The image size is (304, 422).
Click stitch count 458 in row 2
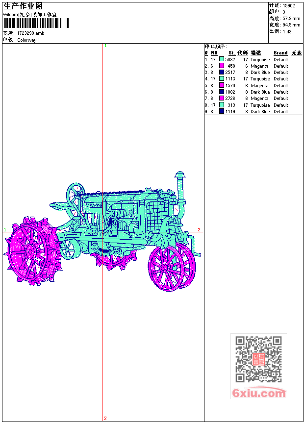click(231, 66)
